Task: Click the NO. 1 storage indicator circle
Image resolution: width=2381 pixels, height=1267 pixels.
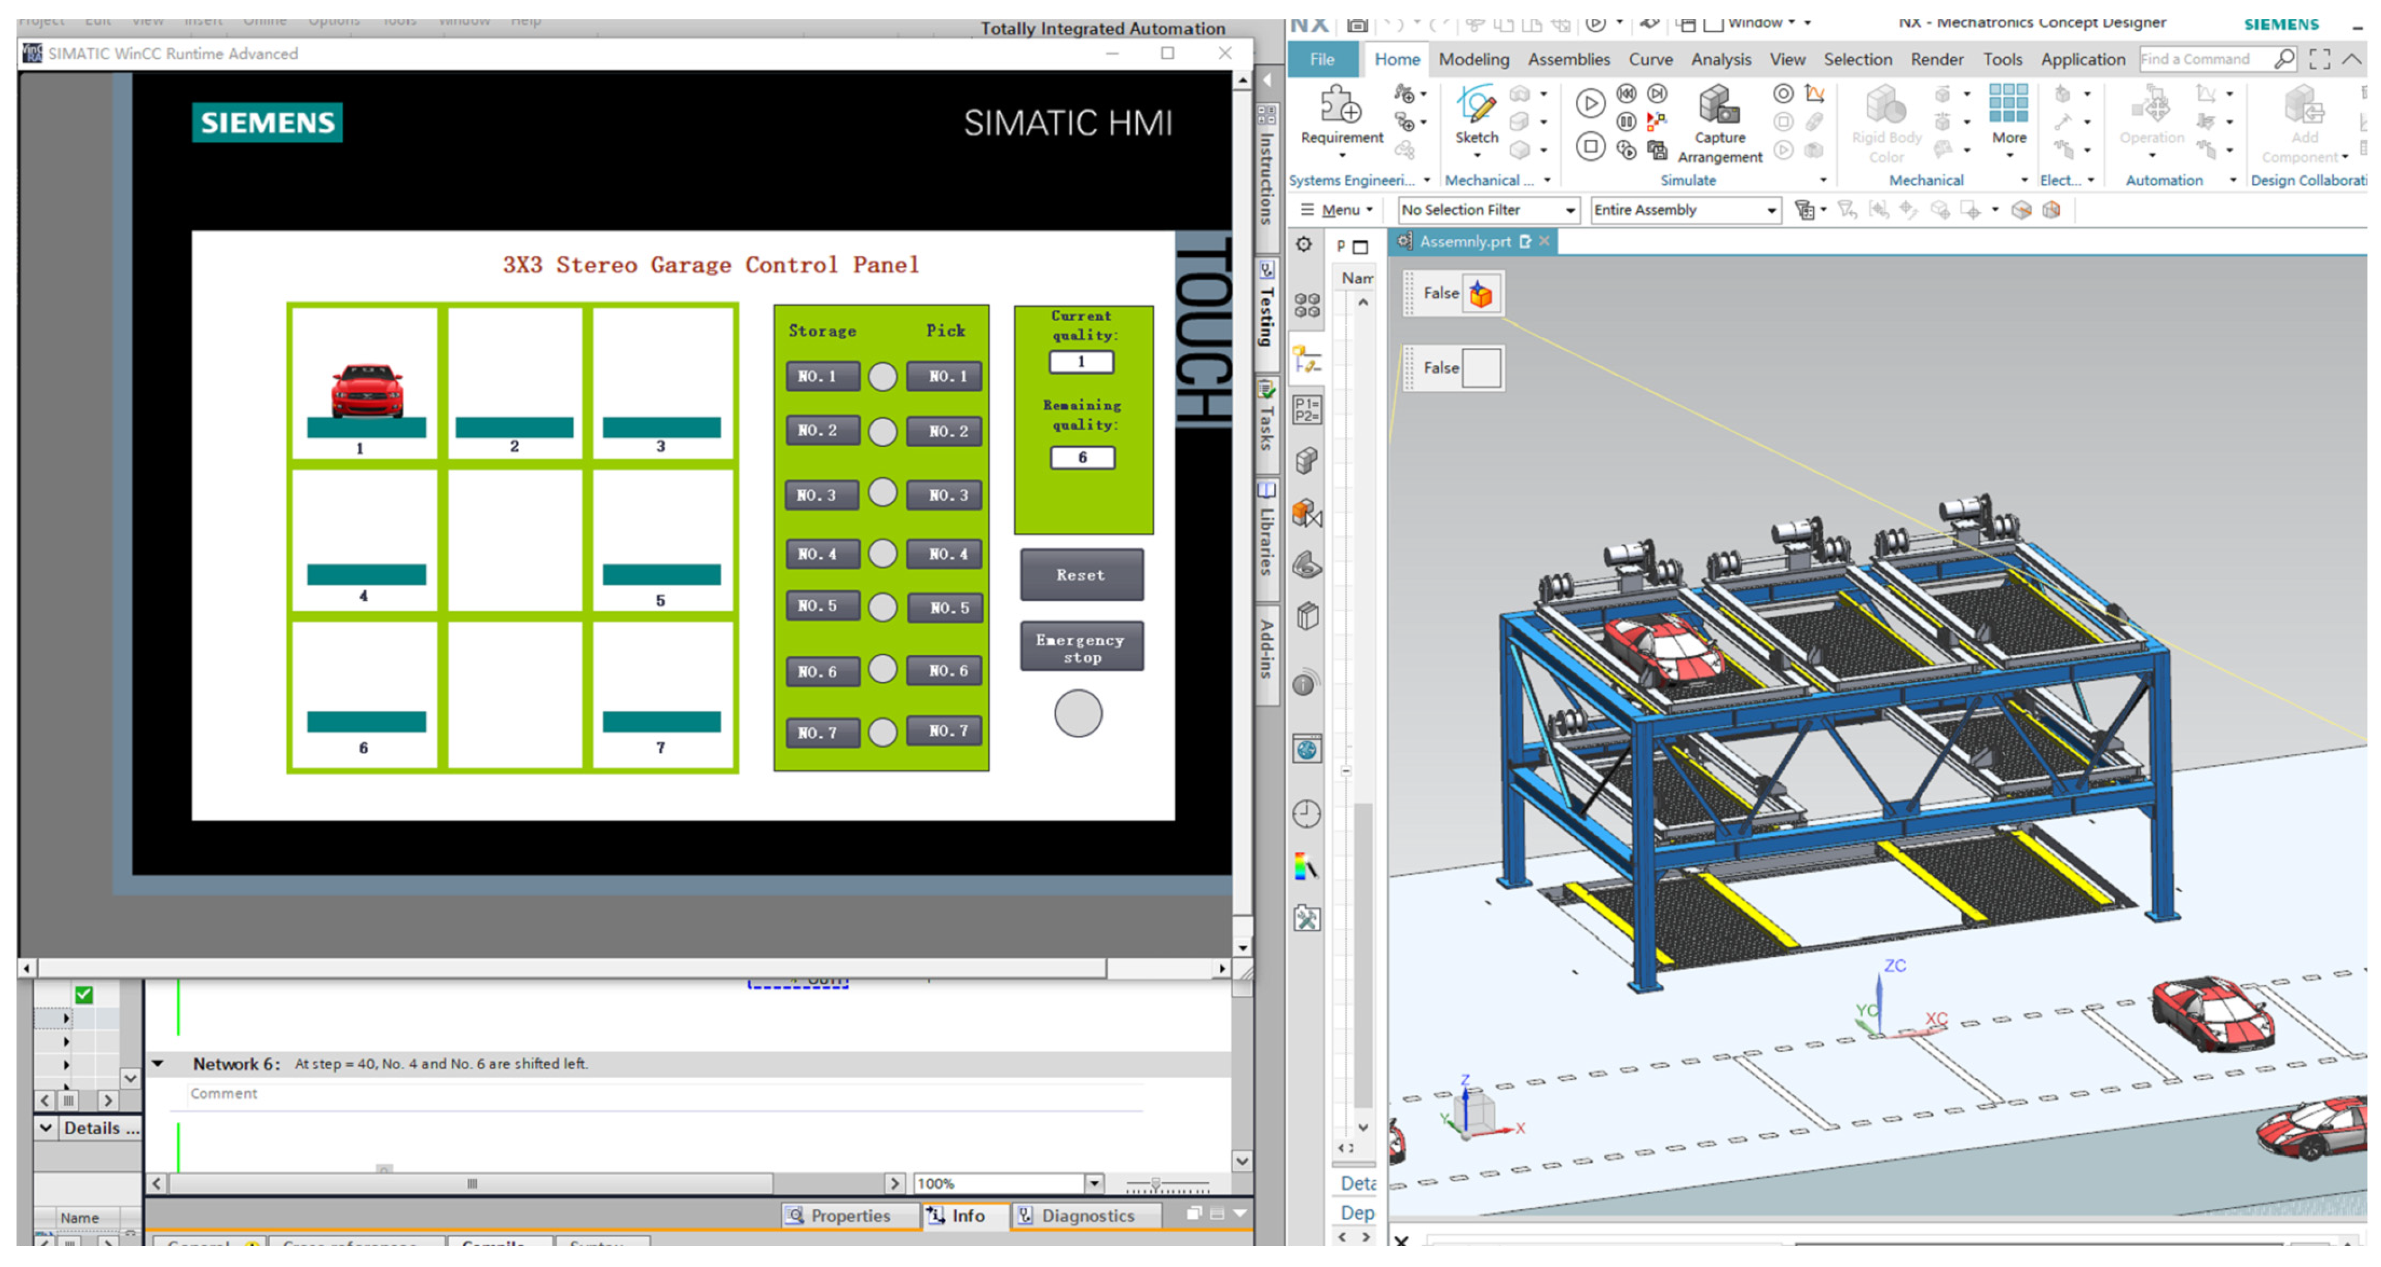Action: click(x=882, y=377)
